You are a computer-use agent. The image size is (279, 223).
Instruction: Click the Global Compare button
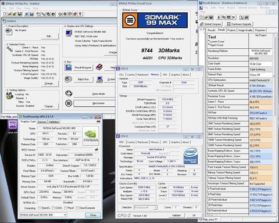[x=210, y=24]
